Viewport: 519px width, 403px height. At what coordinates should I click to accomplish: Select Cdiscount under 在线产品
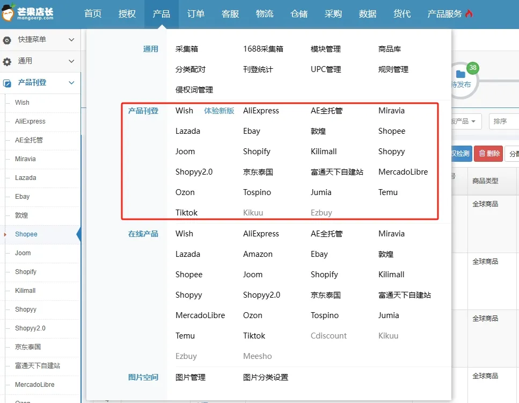coord(328,336)
